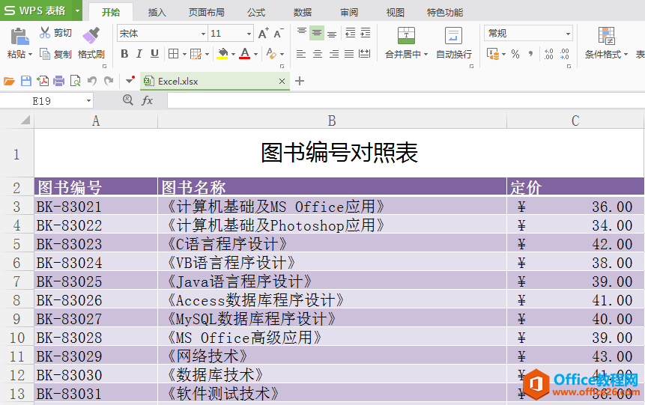Save the document with floppy icon

[26, 81]
